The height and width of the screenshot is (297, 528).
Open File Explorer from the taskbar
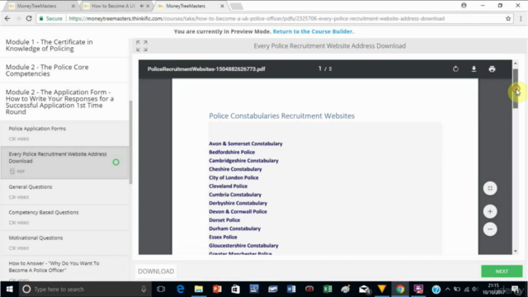[x=199, y=289]
